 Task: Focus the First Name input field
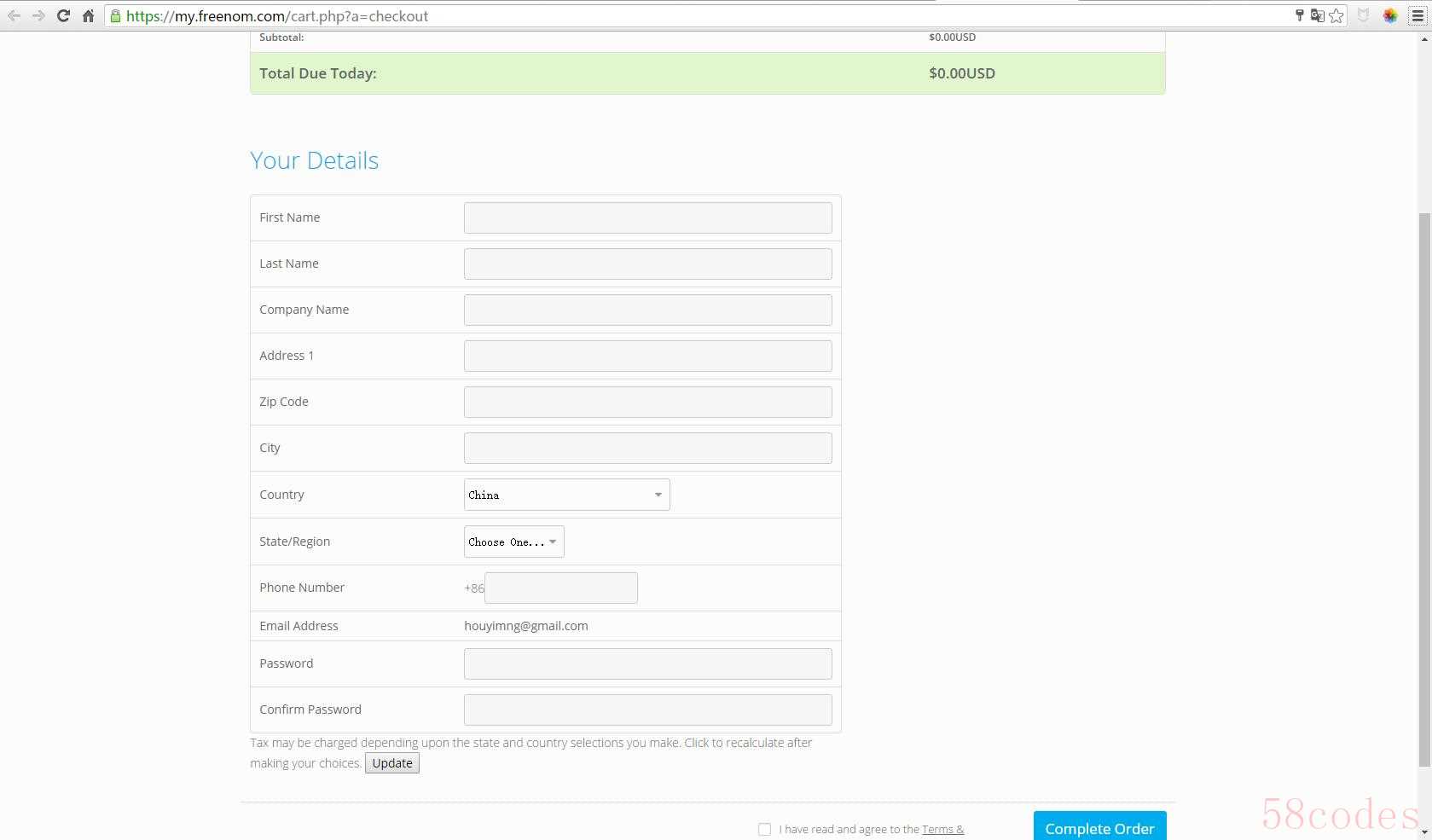pyautogui.click(x=648, y=217)
